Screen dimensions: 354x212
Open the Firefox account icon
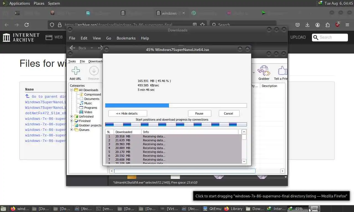coord(317,25)
